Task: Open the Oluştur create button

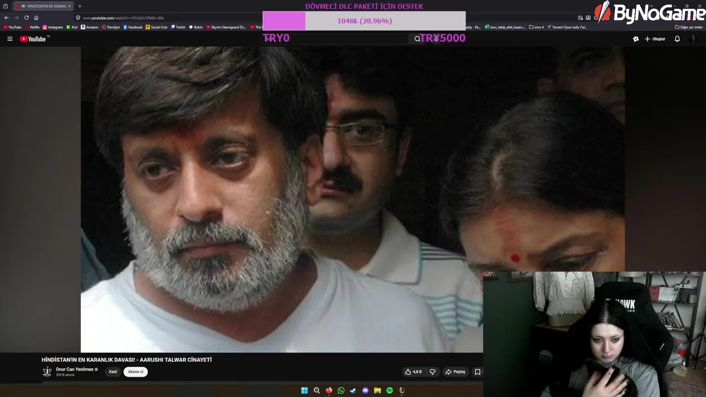Action: click(x=655, y=39)
